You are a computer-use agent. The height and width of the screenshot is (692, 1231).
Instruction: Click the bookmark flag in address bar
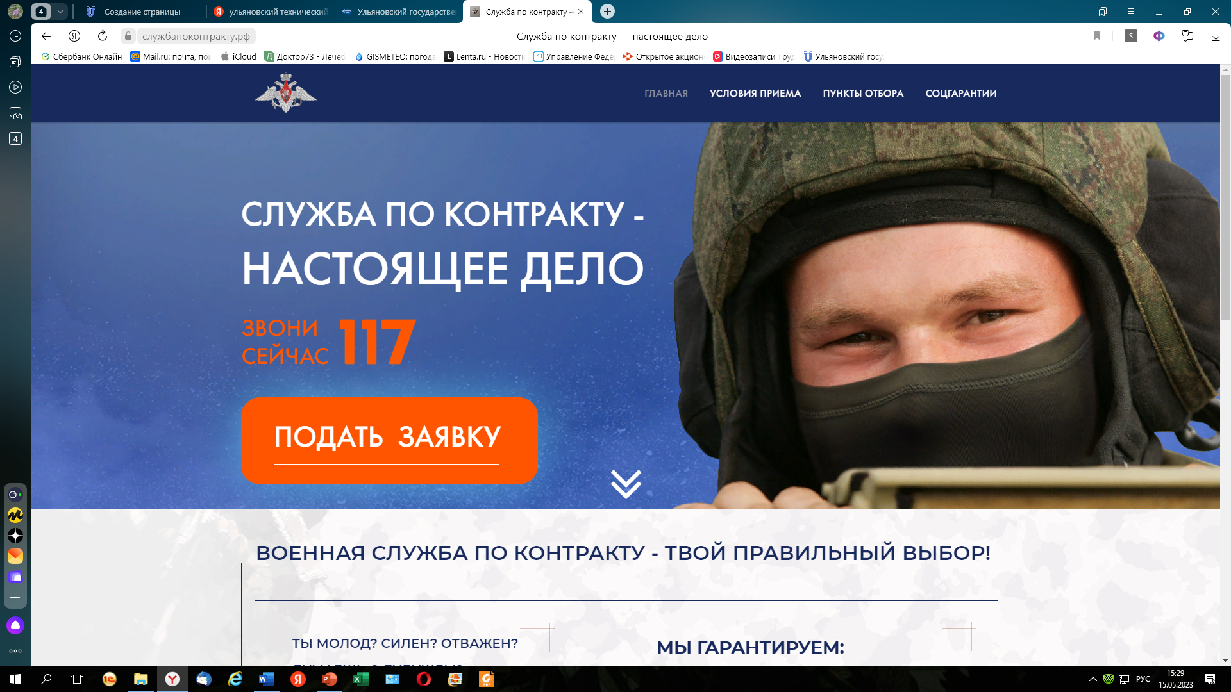1097,36
